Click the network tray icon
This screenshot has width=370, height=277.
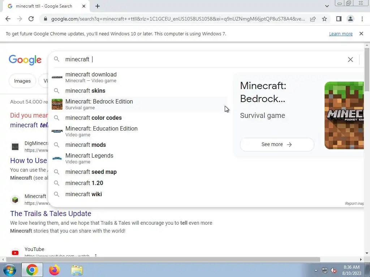pyautogui.click(x=325, y=271)
